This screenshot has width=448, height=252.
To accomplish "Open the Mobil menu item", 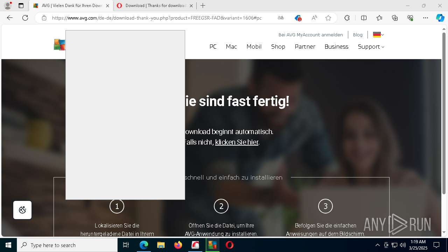I will point(254,47).
